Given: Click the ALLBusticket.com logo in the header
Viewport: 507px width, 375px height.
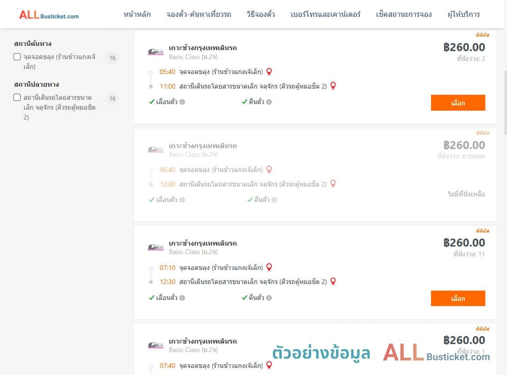Looking at the screenshot, I should pyautogui.click(x=49, y=15).
